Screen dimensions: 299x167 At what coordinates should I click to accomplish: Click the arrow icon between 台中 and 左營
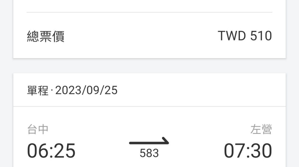pos(149,141)
